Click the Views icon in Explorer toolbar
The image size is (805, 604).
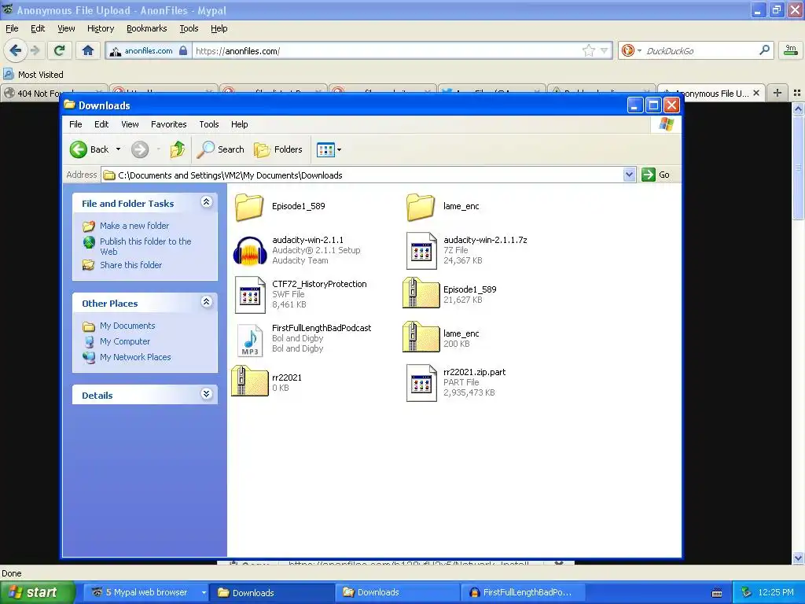coord(325,149)
